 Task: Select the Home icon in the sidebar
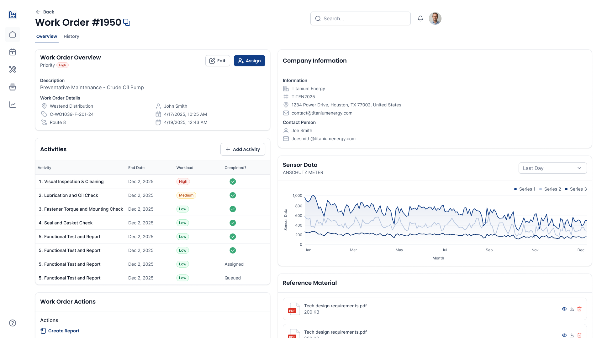point(13,34)
